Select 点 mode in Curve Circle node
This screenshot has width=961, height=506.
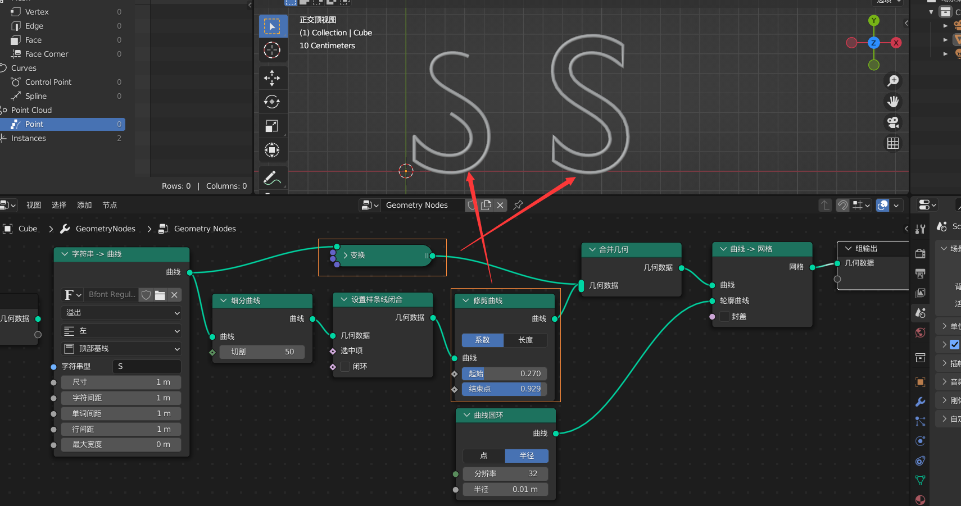(484, 455)
